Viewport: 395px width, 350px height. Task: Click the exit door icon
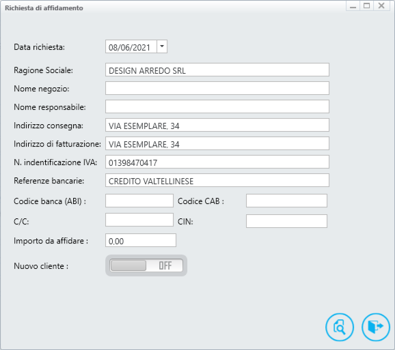(376, 327)
